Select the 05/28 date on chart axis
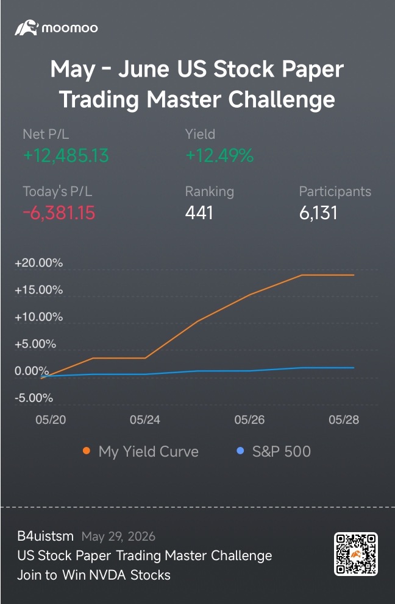This screenshot has height=604, width=395. coord(344,420)
